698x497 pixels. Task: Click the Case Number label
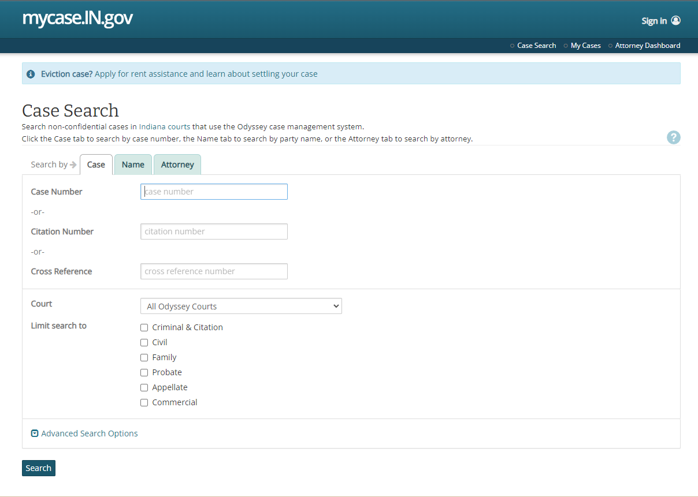coord(57,192)
